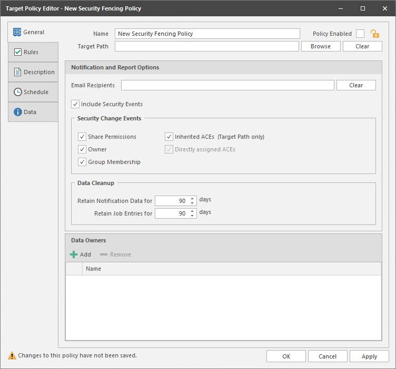Uncheck Group Membership
The height and width of the screenshot is (369, 396).
82,162
